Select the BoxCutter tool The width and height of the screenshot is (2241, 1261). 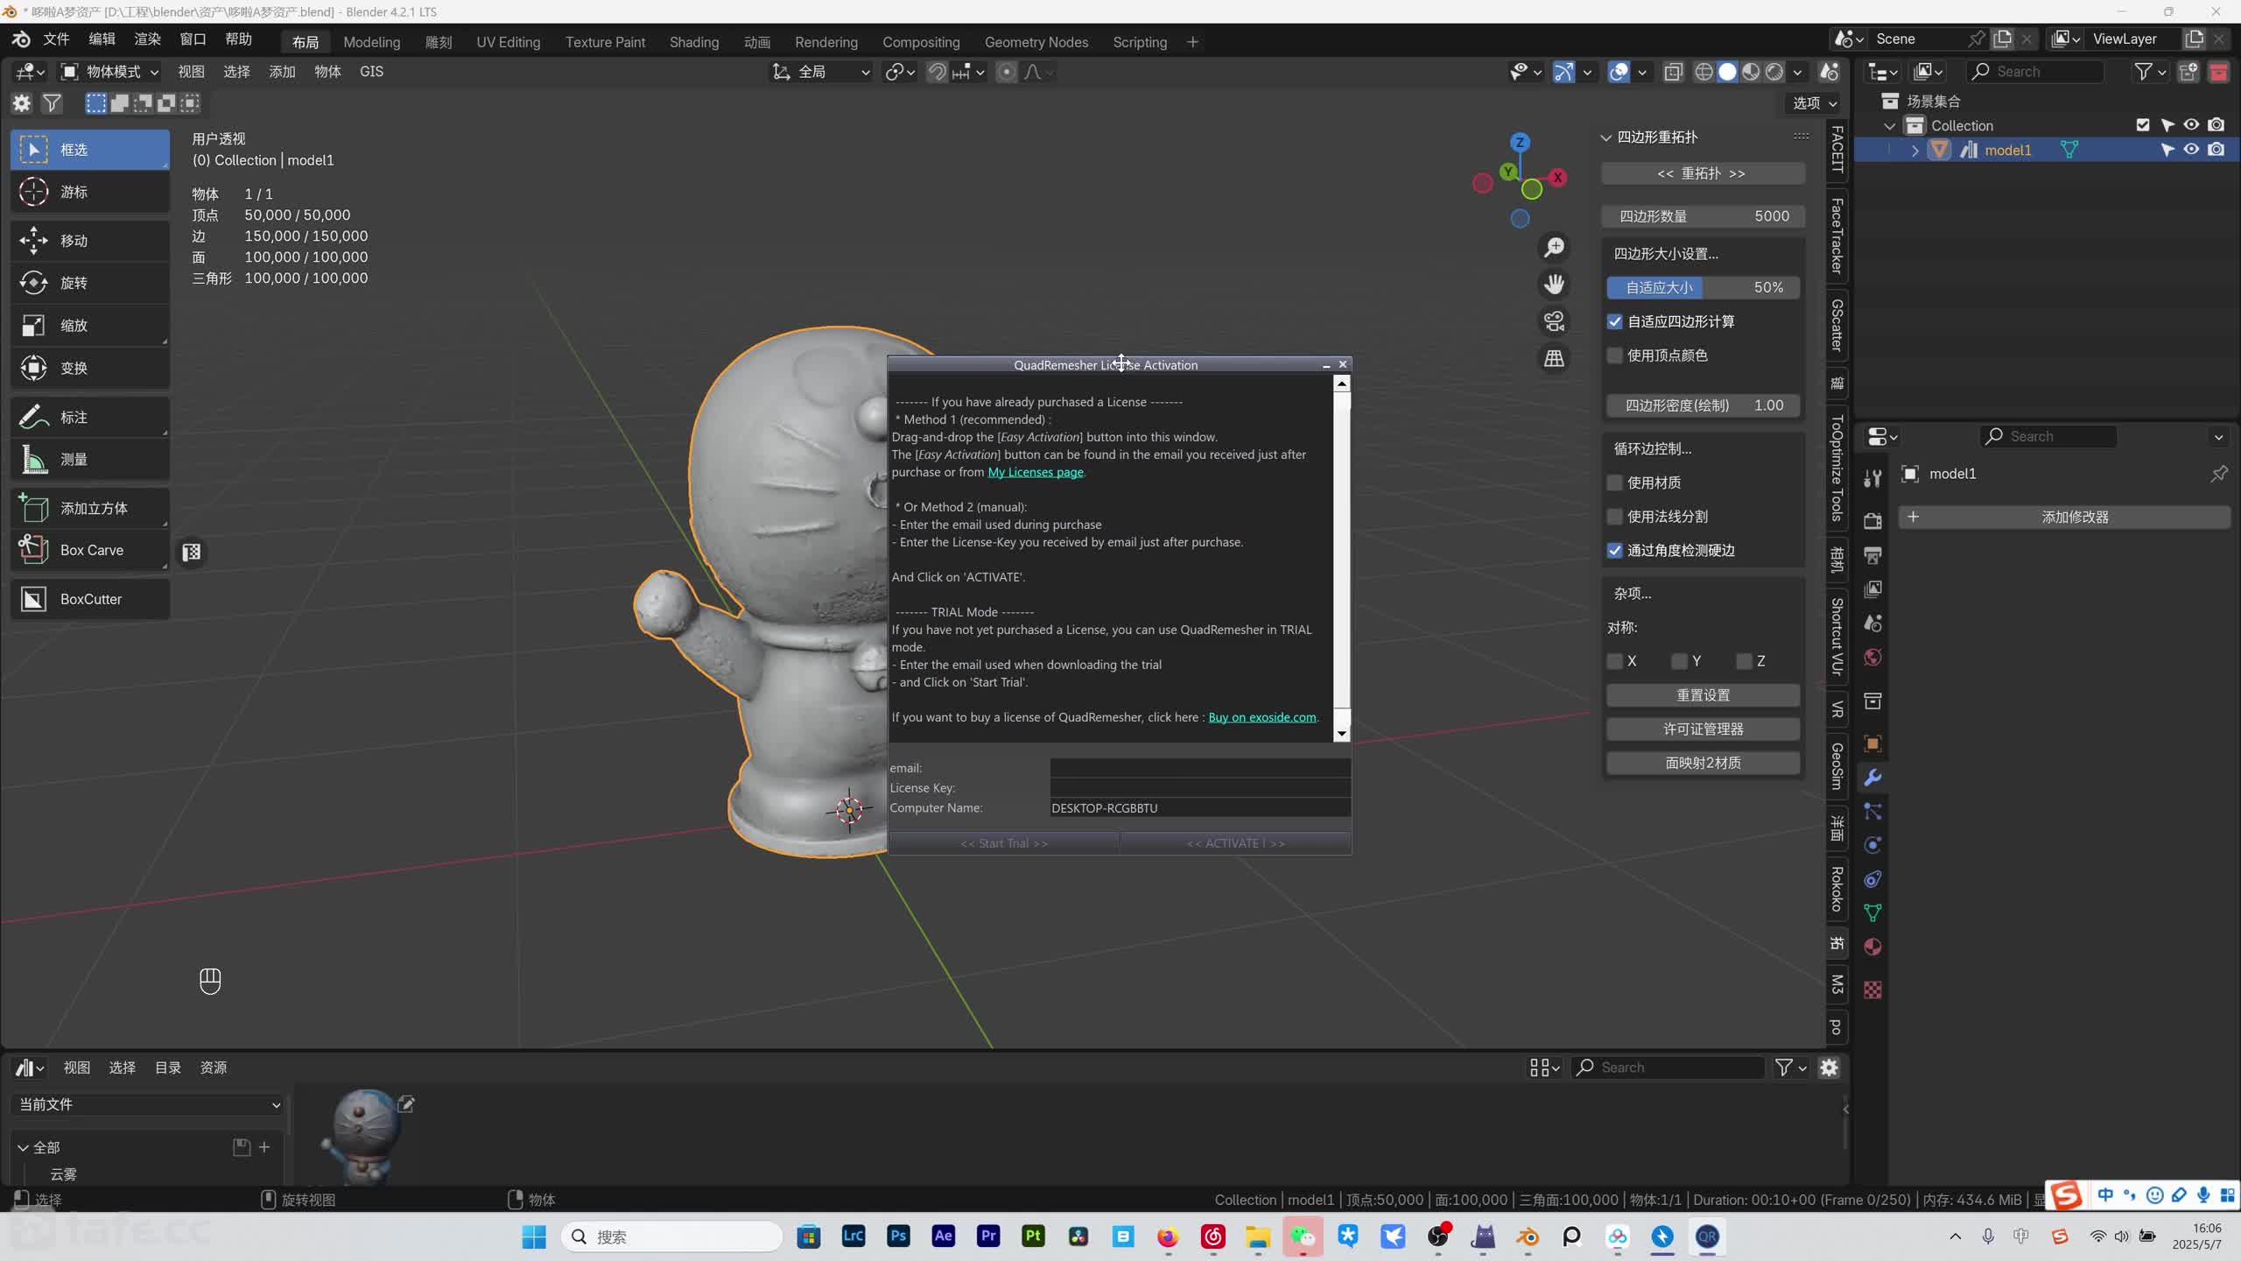click(x=90, y=599)
